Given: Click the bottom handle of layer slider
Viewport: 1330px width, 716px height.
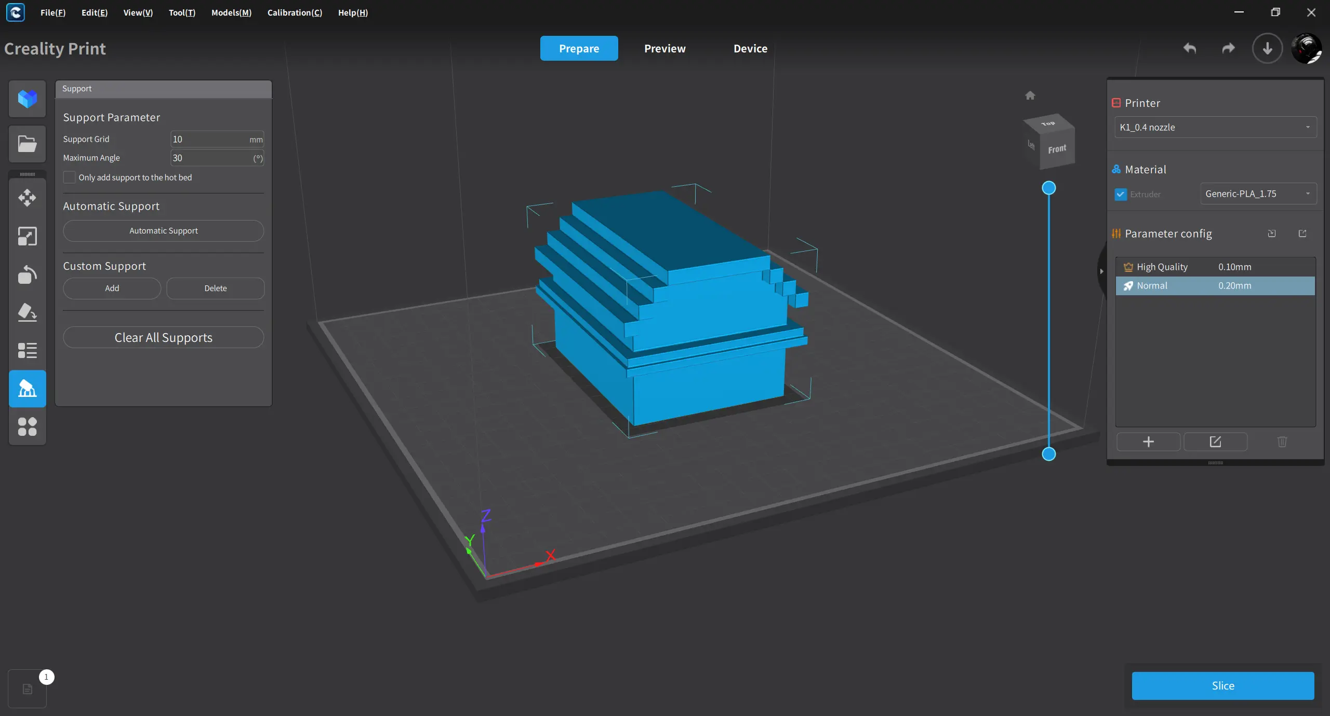Looking at the screenshot, I should [1049, 454].
